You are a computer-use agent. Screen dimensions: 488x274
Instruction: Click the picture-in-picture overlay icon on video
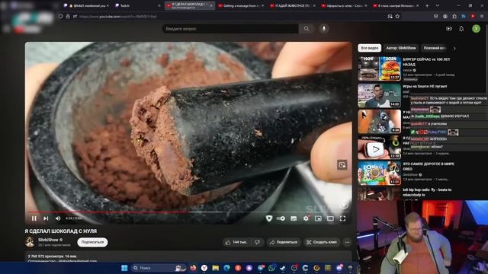click(342, 164)
